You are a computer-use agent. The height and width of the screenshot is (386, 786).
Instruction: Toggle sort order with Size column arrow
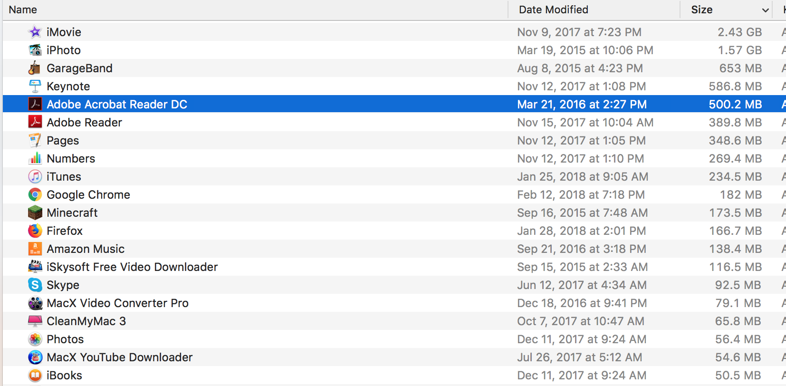(x=765, y=10)
